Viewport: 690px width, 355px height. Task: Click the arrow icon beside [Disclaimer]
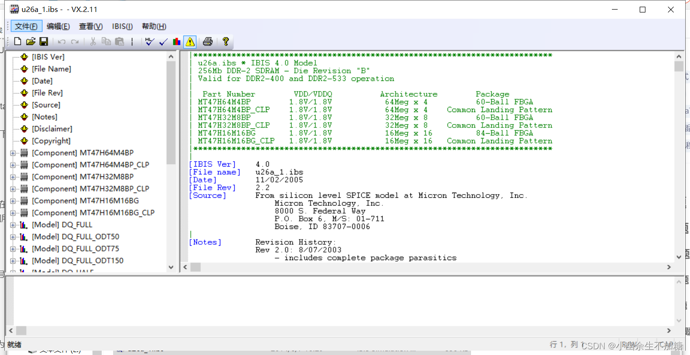pos(24,129)
